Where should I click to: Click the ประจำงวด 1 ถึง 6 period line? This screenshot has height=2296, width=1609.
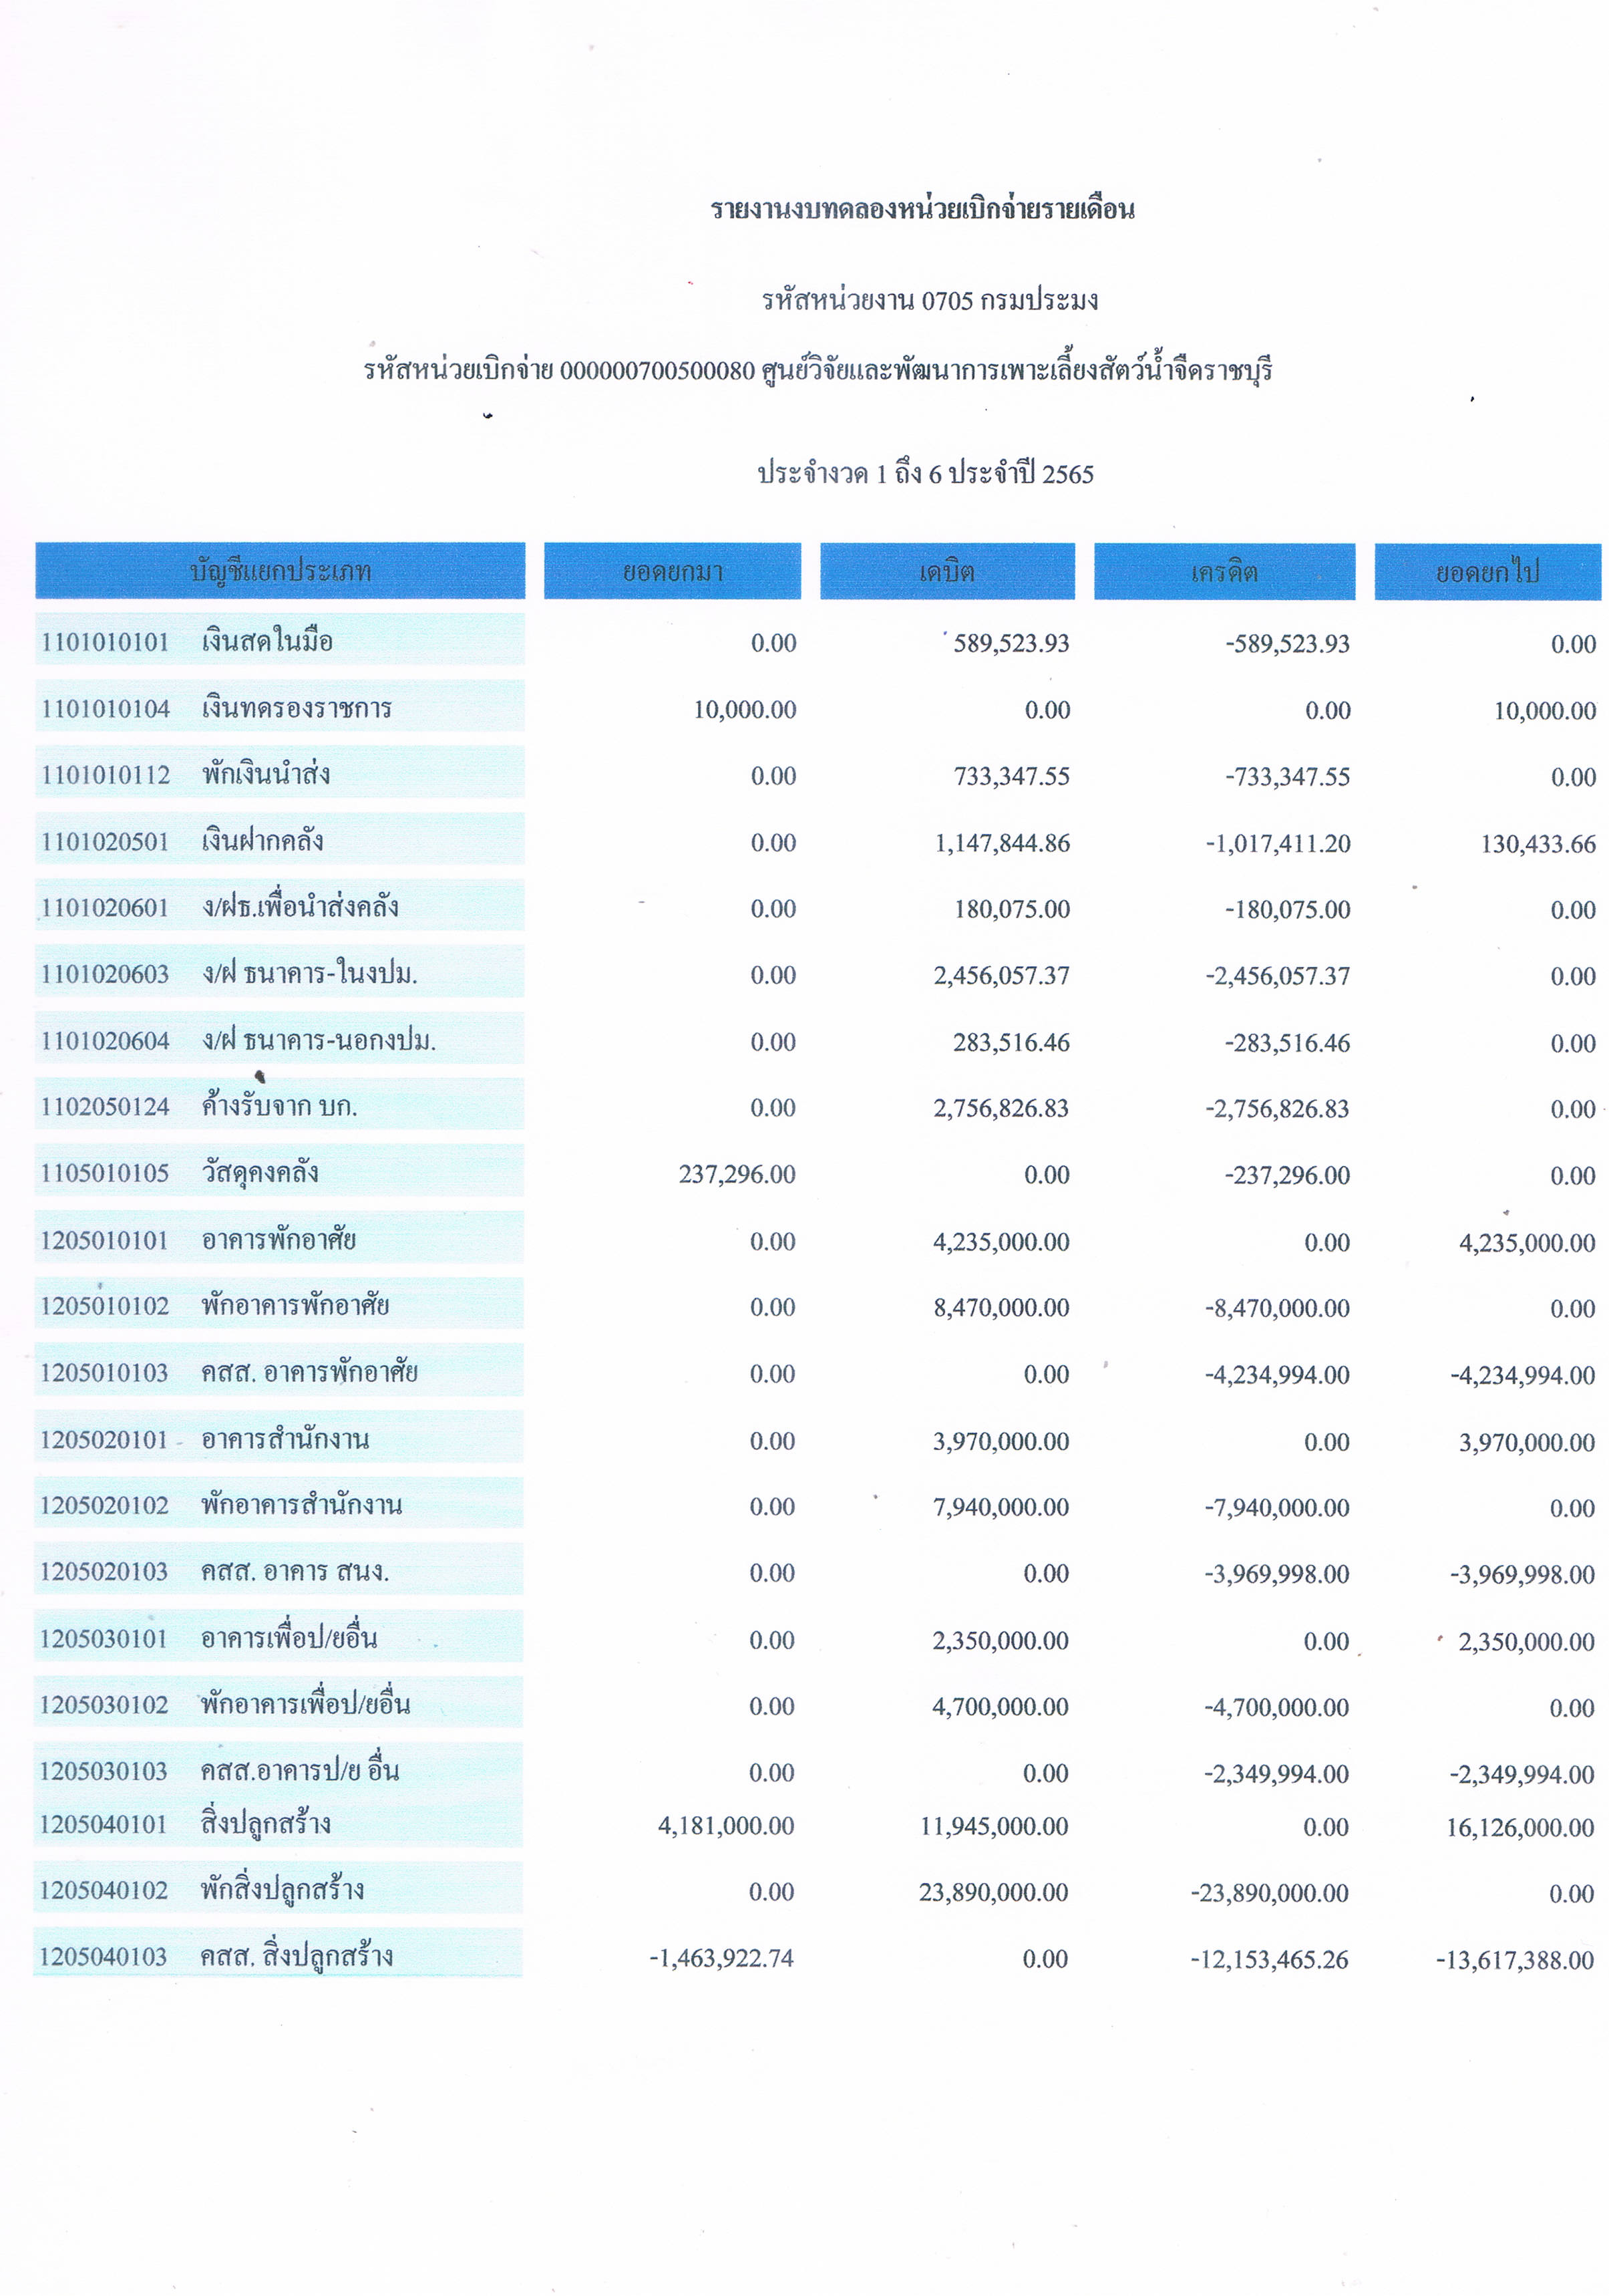[x=924, y=473]
